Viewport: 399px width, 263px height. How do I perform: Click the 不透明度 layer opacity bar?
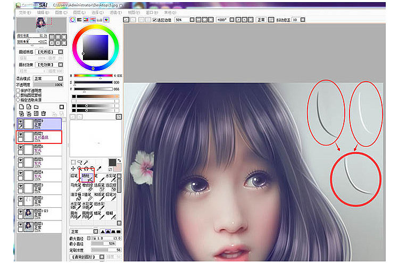point(48,84)
